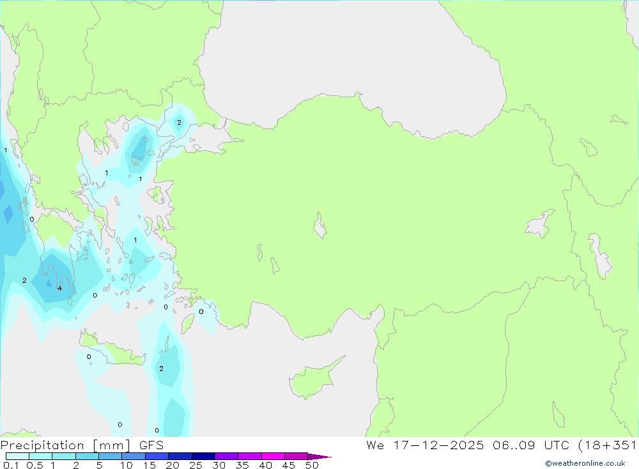Viewport: 639px width, 469px height.
Task: Select the legend swatch between 0.5 and 1
Action: pos(41,456)
